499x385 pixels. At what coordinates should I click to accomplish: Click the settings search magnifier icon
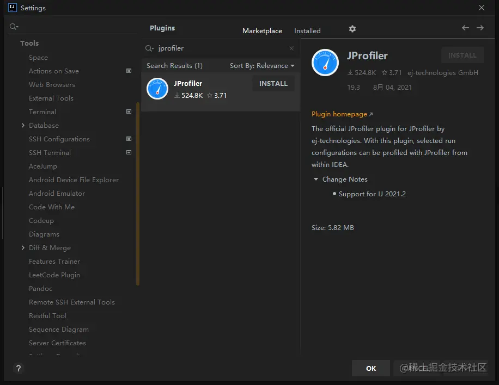14,27
